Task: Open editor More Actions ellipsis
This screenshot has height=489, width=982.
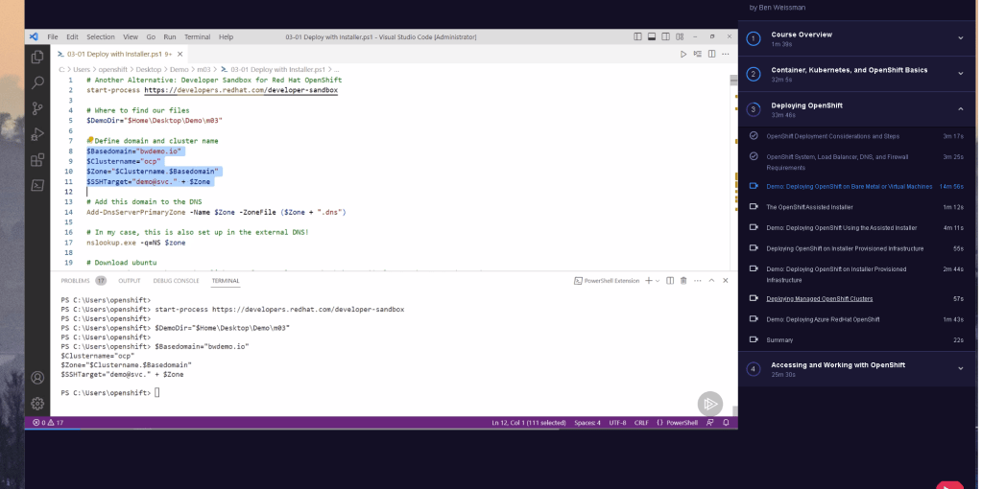Action: [726, 54]
